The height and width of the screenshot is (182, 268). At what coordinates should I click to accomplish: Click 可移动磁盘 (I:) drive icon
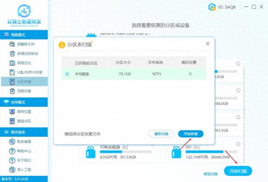[90, 152]
